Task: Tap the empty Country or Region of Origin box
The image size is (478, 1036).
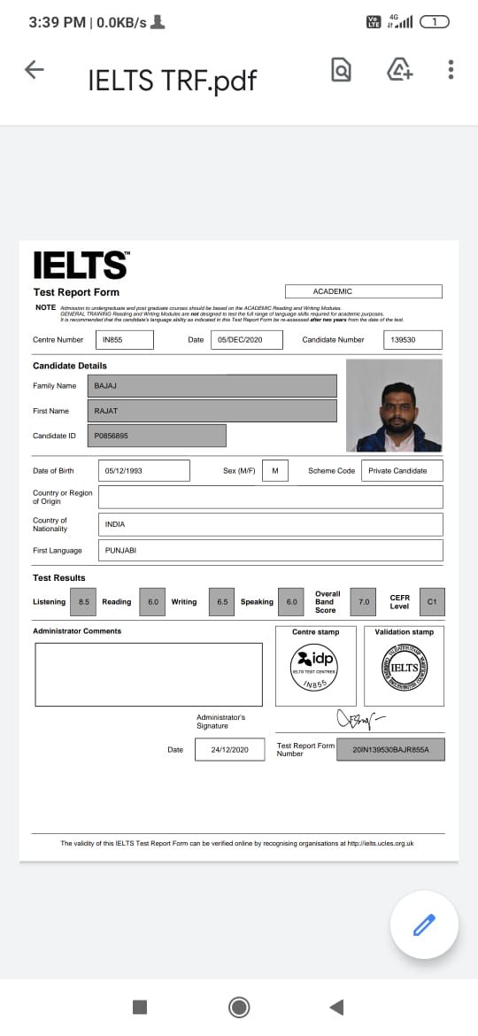Action: [x=271, y=497]
